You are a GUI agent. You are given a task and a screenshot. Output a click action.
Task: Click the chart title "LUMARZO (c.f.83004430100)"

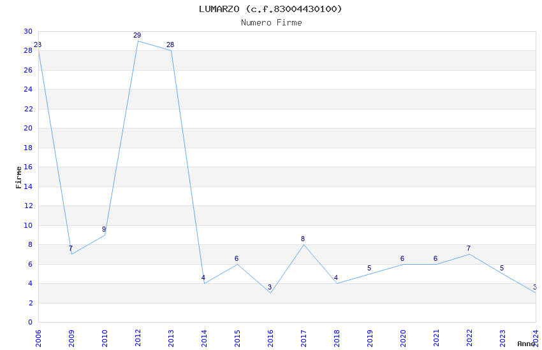pyautogui.click(x=270, y=9)
